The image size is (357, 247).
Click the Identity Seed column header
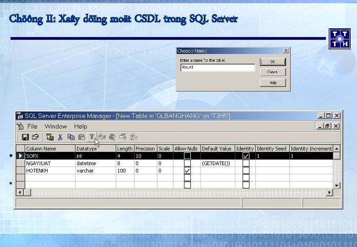272,149
